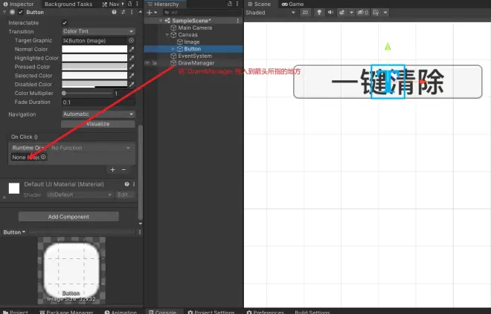The image size is (491, 314).
Task: Toggle the Button component enabled checkbox
Action: 21,12
